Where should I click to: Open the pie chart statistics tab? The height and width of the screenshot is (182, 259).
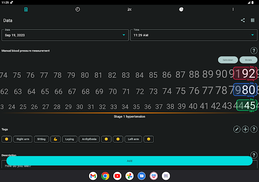181,10
